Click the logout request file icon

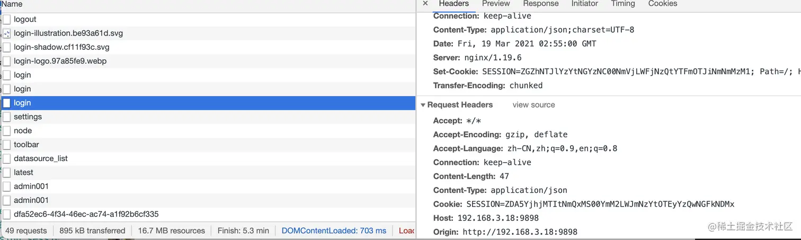point(7,20)
